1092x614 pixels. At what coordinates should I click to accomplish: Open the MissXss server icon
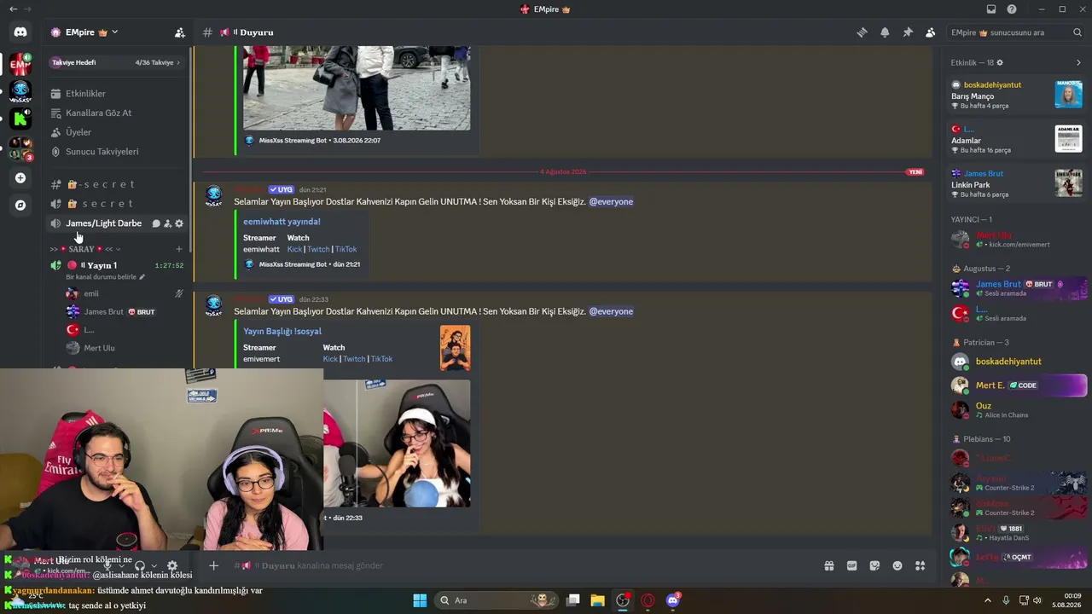[20, 90]
